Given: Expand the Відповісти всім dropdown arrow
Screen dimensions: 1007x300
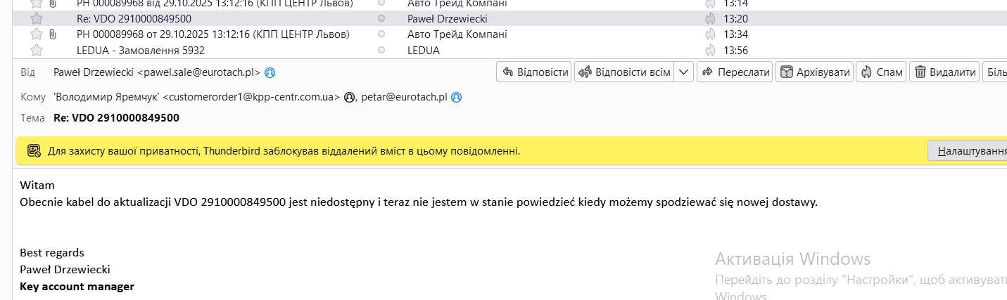Looking at the screenshot, I should (x=685, y=72).
